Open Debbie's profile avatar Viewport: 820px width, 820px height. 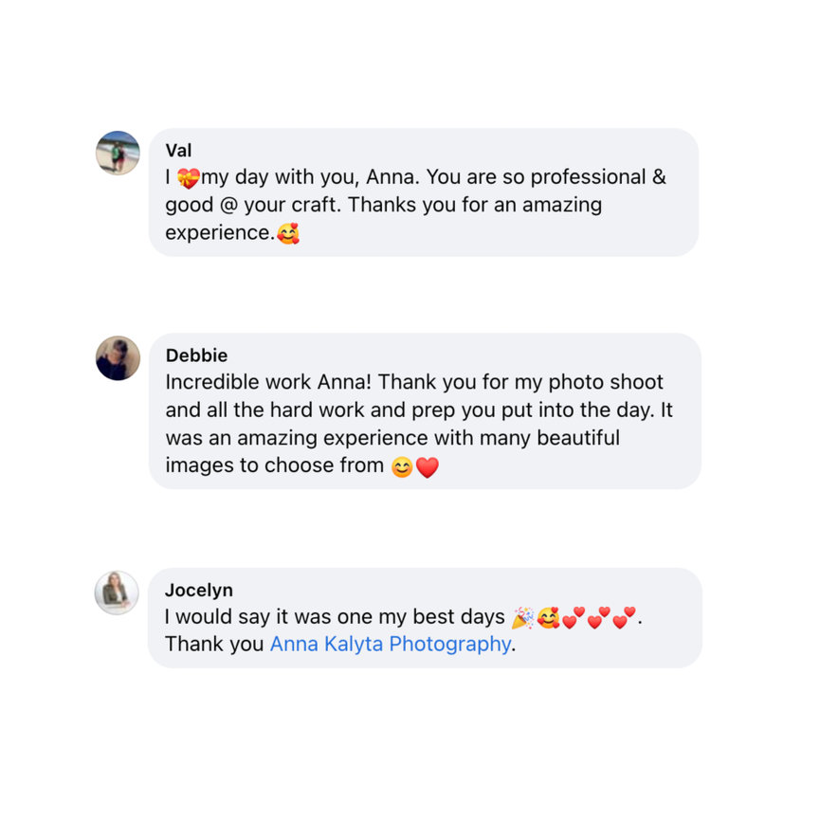click(x=118, y=358)
